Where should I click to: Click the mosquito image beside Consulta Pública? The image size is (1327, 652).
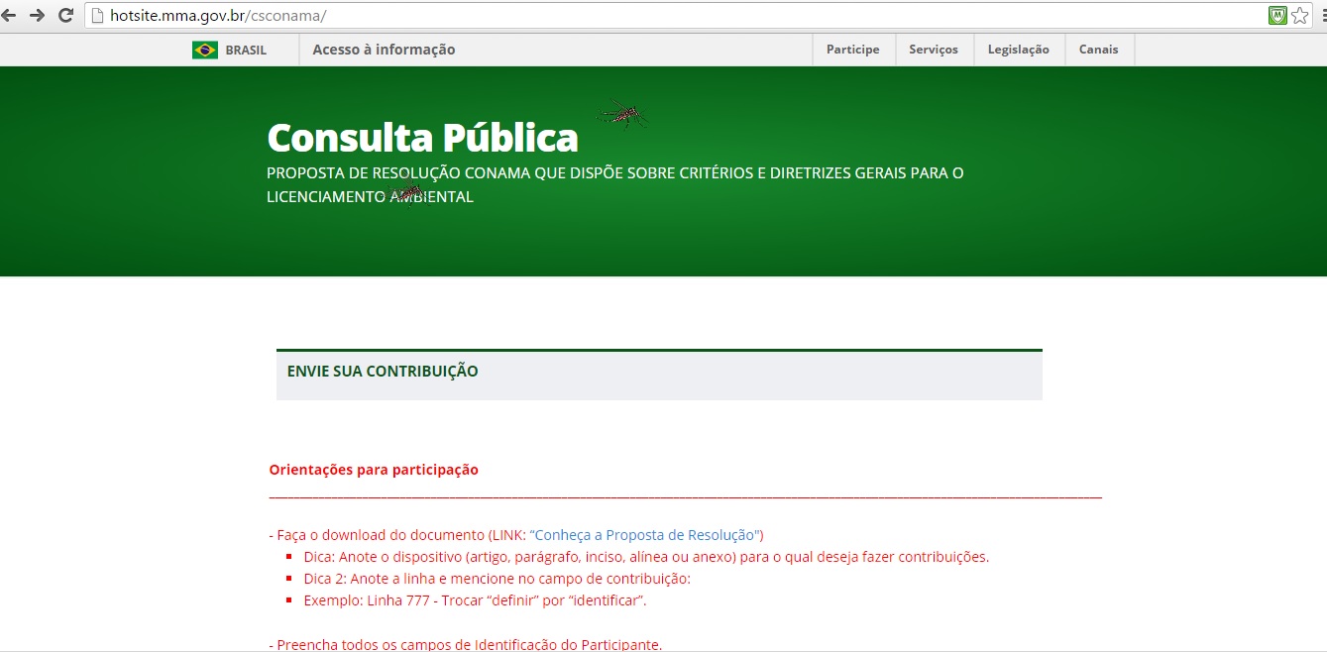622,114
